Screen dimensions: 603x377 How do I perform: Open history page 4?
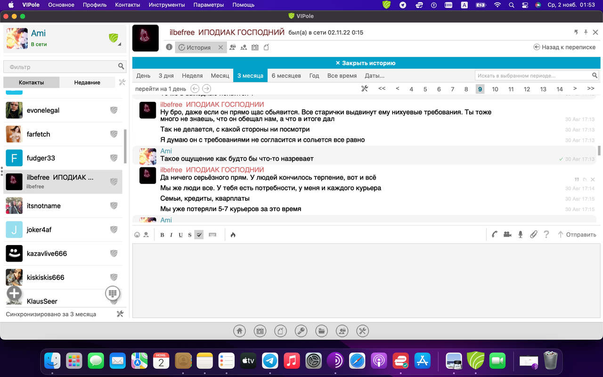(411, 89)
